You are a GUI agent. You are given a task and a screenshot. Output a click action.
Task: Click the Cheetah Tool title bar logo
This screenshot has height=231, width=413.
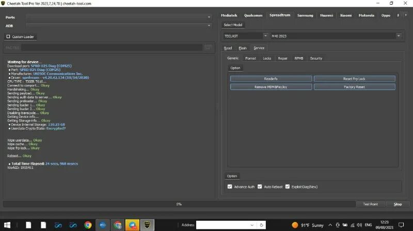coord(3,4)
